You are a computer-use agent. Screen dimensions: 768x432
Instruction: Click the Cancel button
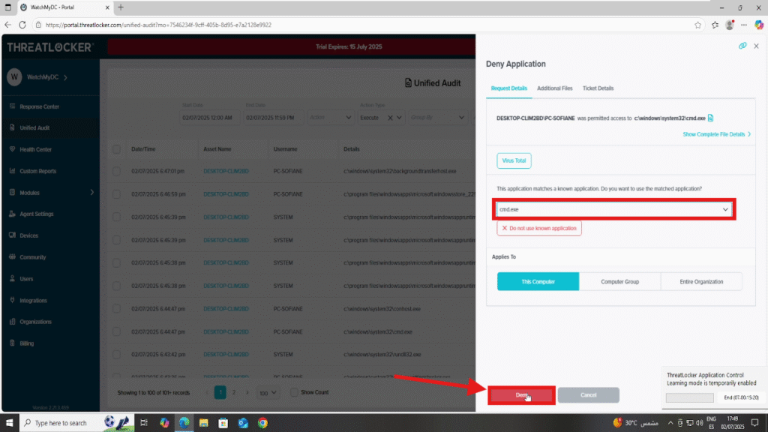pyautogui.click(x=588, y=395)
